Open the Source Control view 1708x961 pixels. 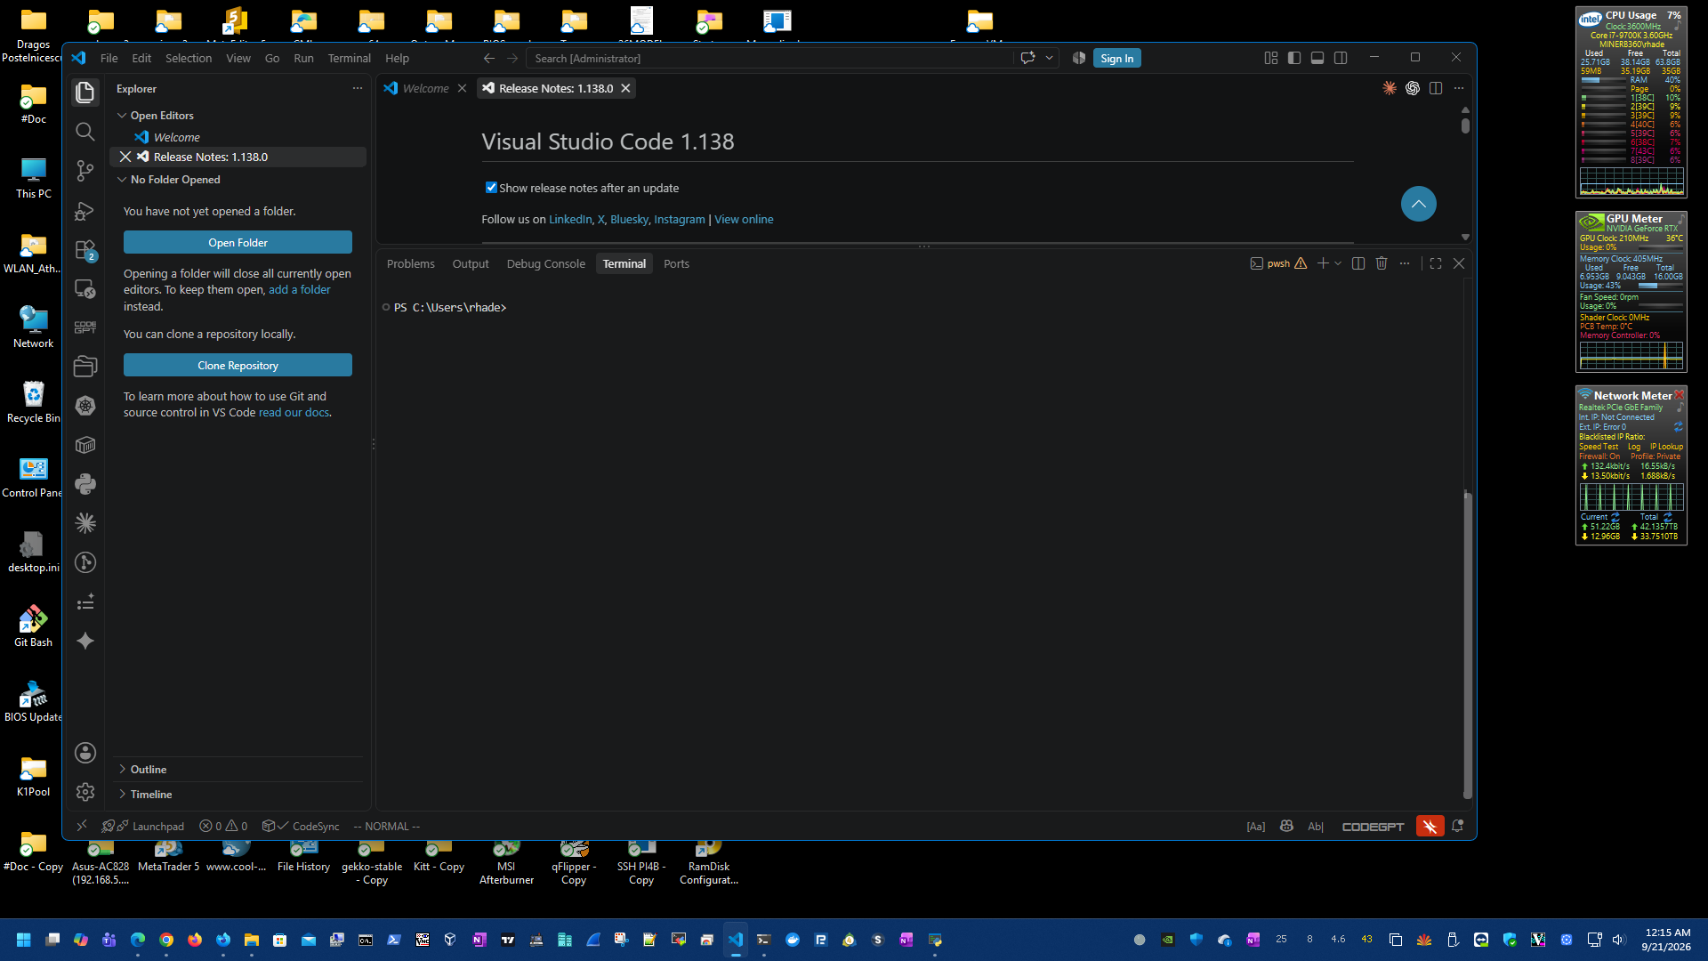[x=85, y=171]
